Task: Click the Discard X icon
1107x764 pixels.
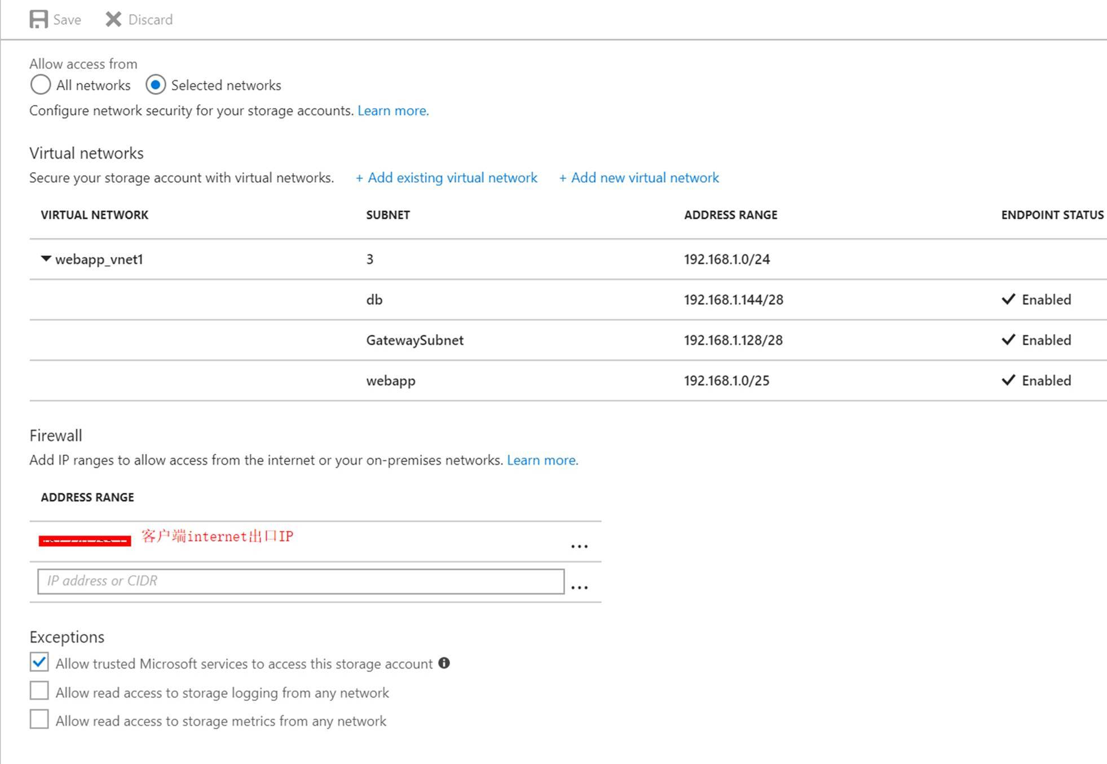Action: 113,19
